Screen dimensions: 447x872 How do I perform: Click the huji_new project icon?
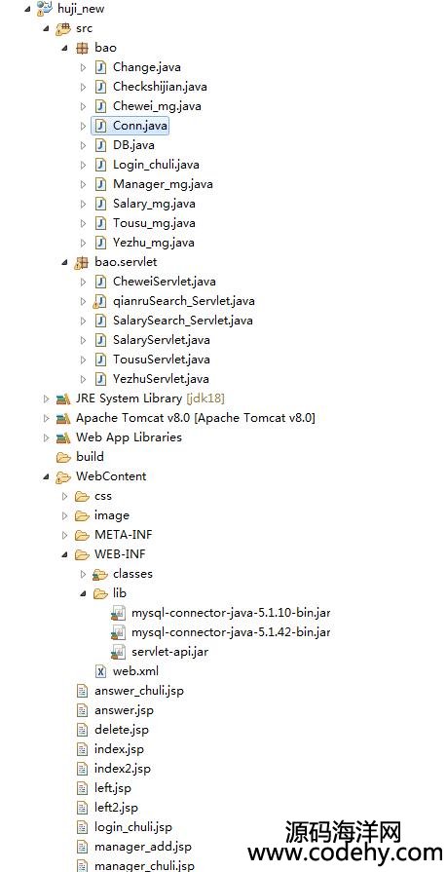(45, 9)
